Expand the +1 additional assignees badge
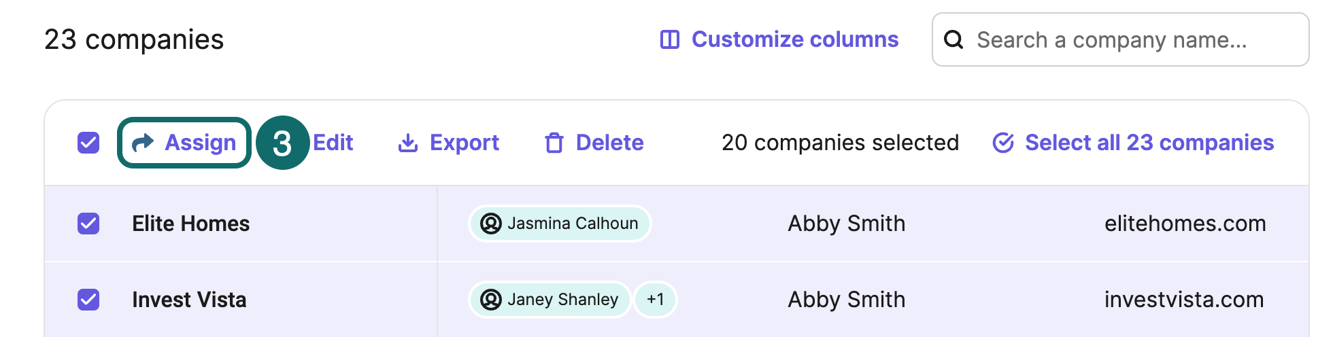The image size is (1333, 337). (655, 300)
